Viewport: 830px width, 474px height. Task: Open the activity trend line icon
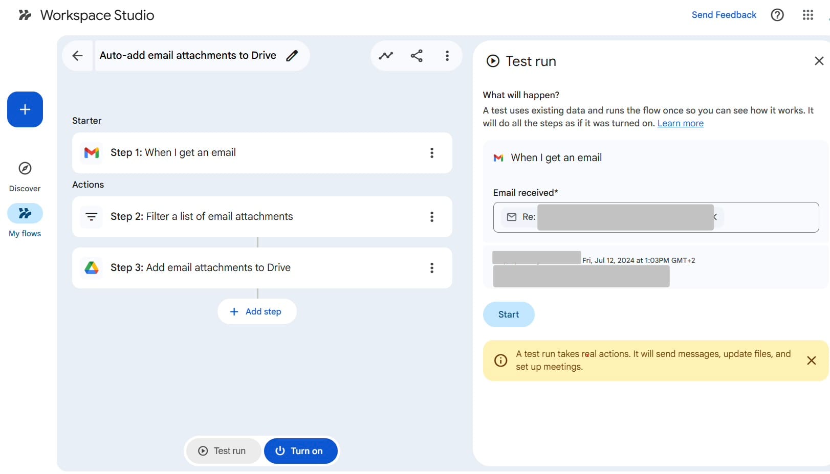pos(386,56)
